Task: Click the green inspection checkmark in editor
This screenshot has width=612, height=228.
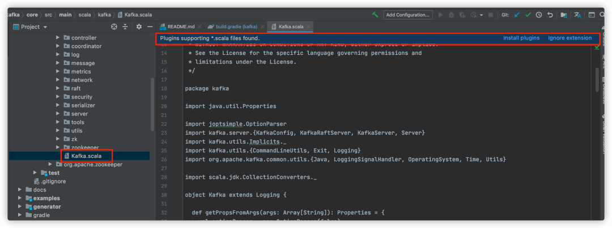Action: coord(597,48)
